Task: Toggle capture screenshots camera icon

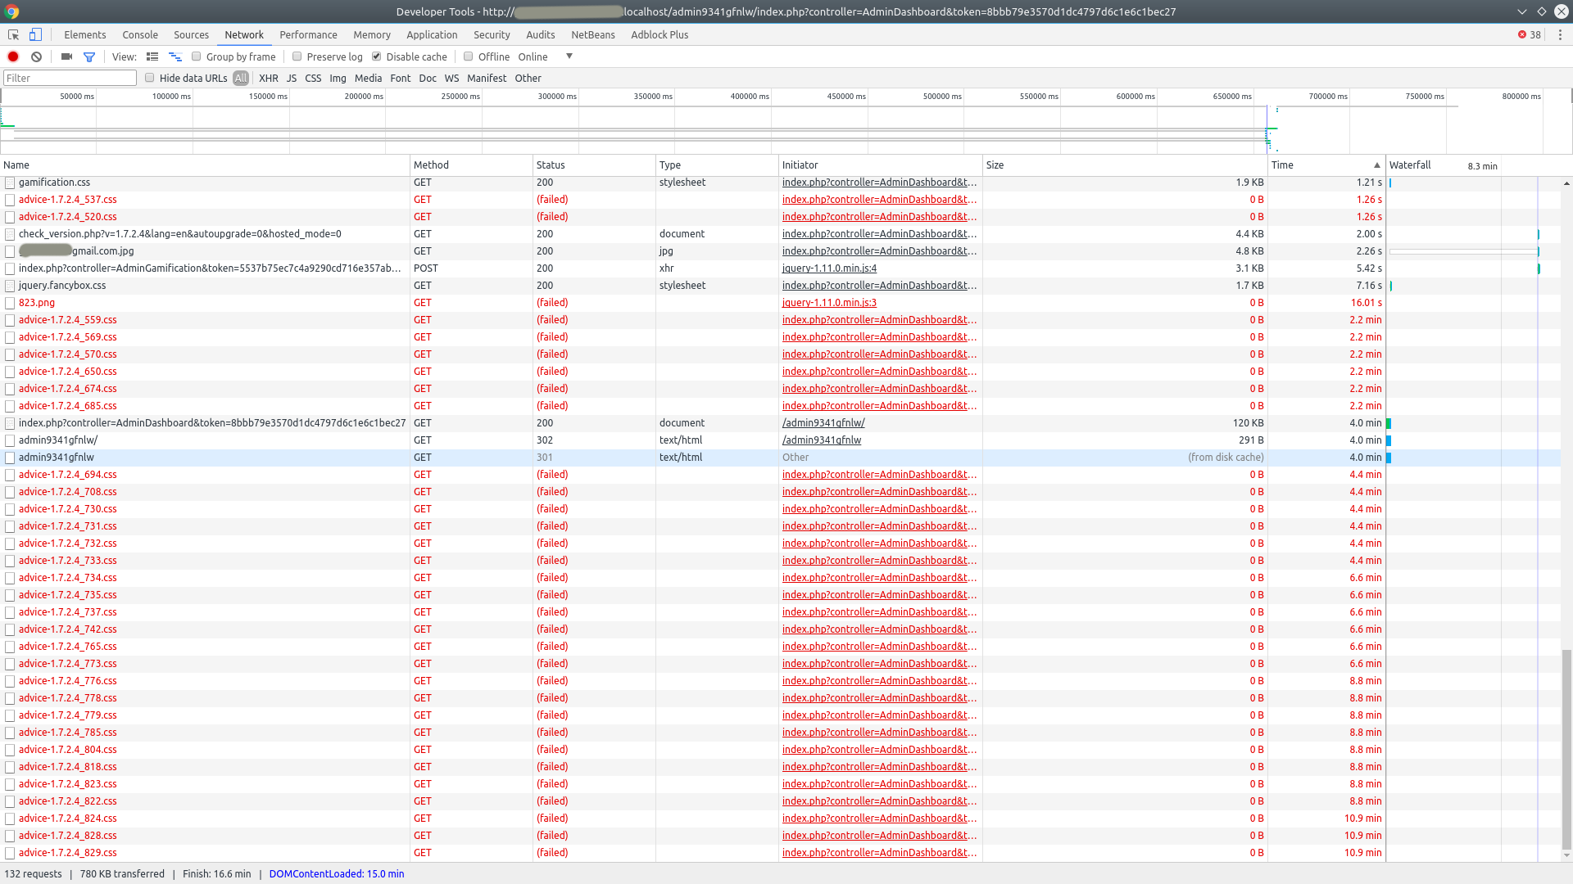Action: click(67, 56)
